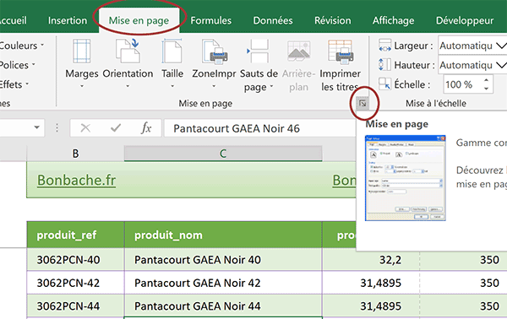Image resolution: width=507 pixels, height=319 pixels.
Task: Select cell 3062PCN-40
Action: (75, 260)
